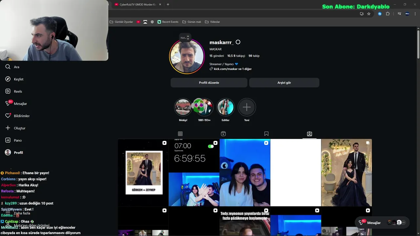Image resolution: width=420 pixels, height=236 pixels.
Task: Open the 6:59:55 alarm post thumbnail
Action: pos(194,172)
